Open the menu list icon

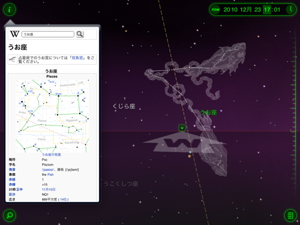[x=290, y=215]
